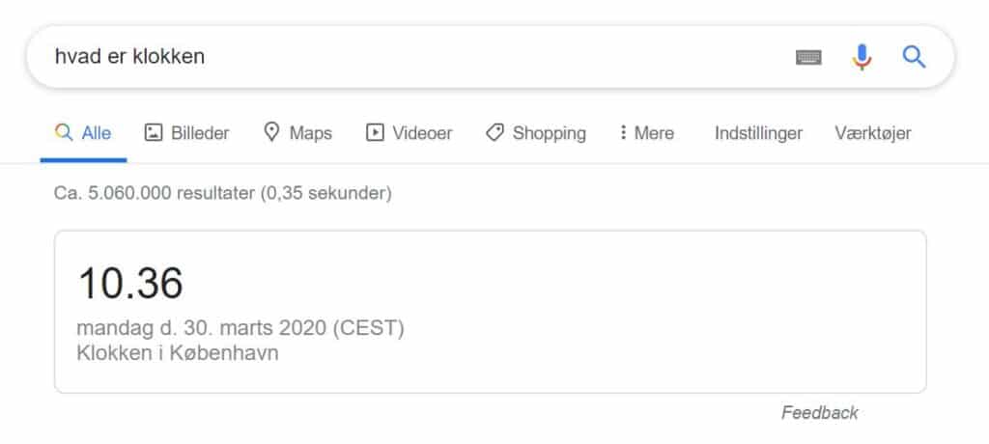The height and width of the screenshot is (444, 989).
Task: Go to the Shopping tab
Action: point(535,133)
